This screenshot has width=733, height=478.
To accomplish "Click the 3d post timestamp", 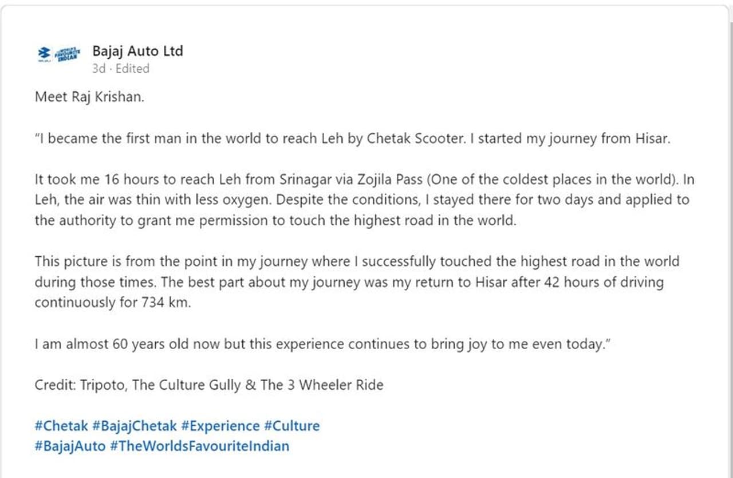I will (98, 69).
